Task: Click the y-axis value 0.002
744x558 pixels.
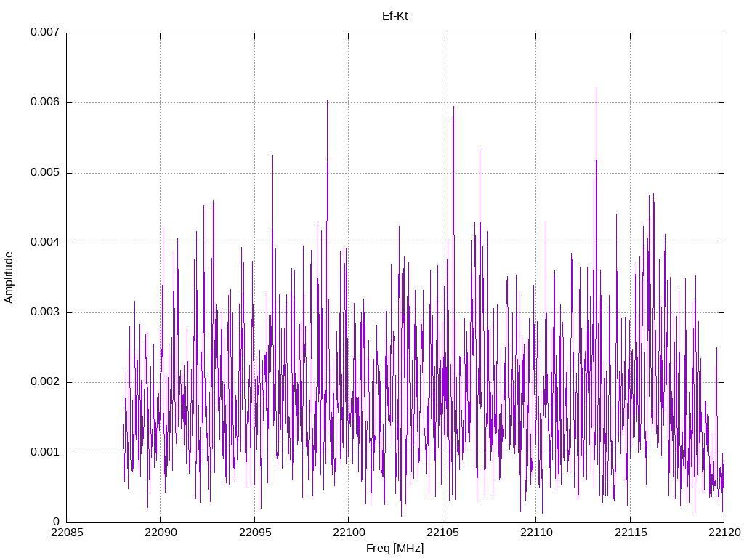Action: click(x=45, y=381)
